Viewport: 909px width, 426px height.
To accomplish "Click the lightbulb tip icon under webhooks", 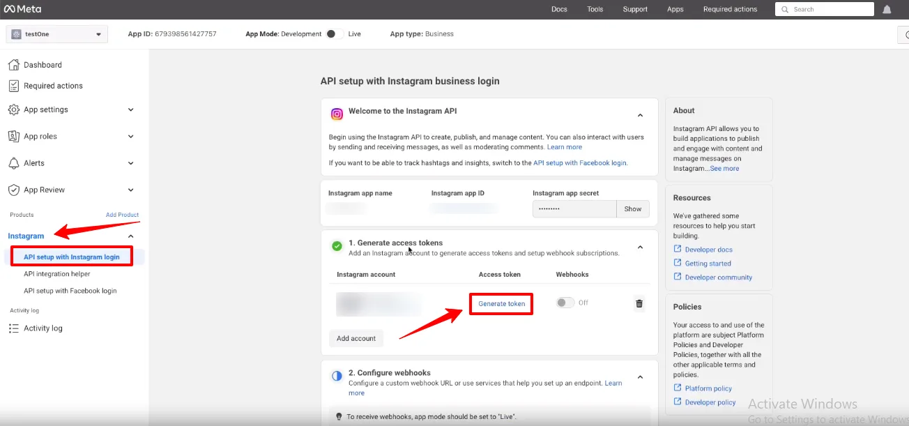I will tap(339, 416).
